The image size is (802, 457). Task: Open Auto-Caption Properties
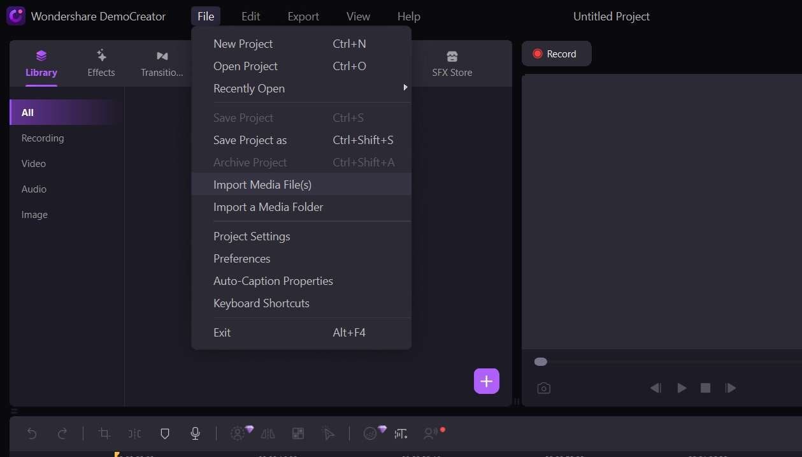point(301,281)
